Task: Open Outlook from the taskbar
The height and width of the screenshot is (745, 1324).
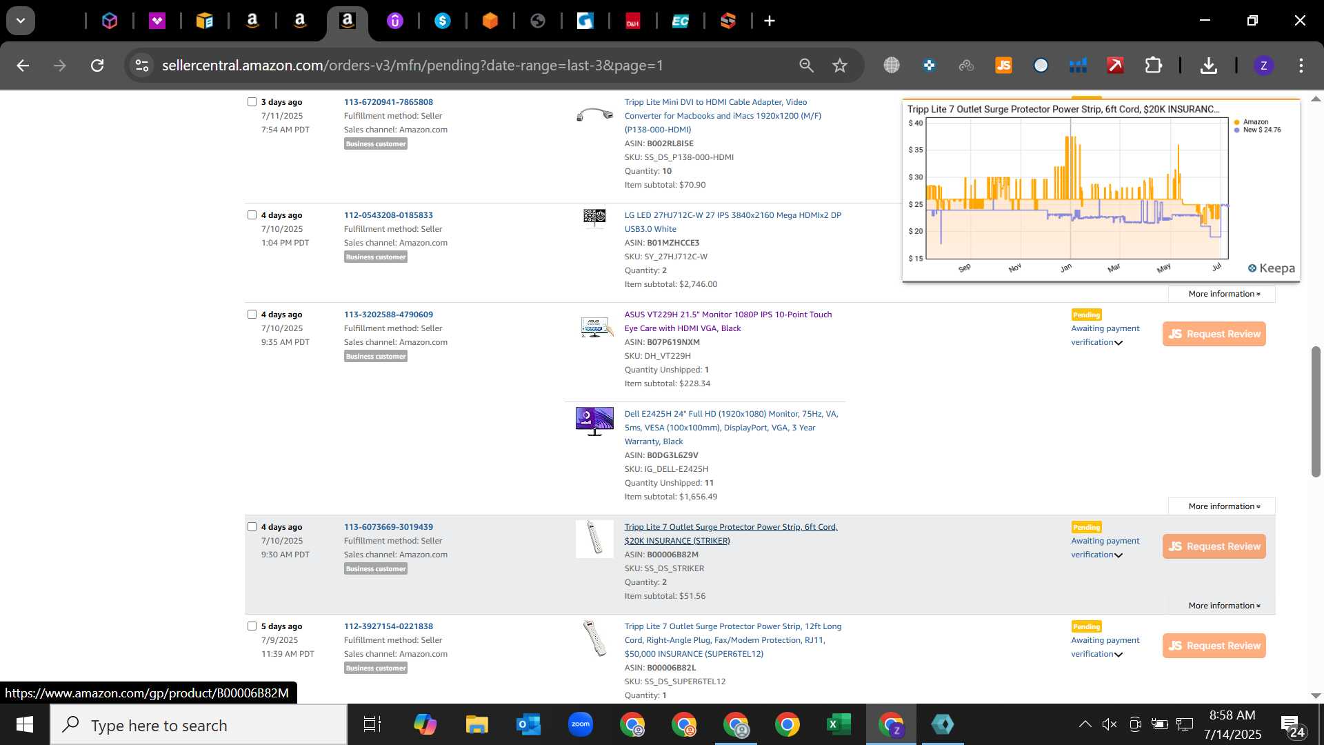Action: tap(529, 724)
